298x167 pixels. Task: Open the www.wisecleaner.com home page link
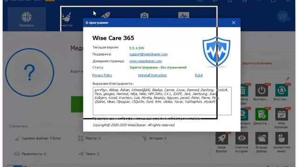coord(146,61)
